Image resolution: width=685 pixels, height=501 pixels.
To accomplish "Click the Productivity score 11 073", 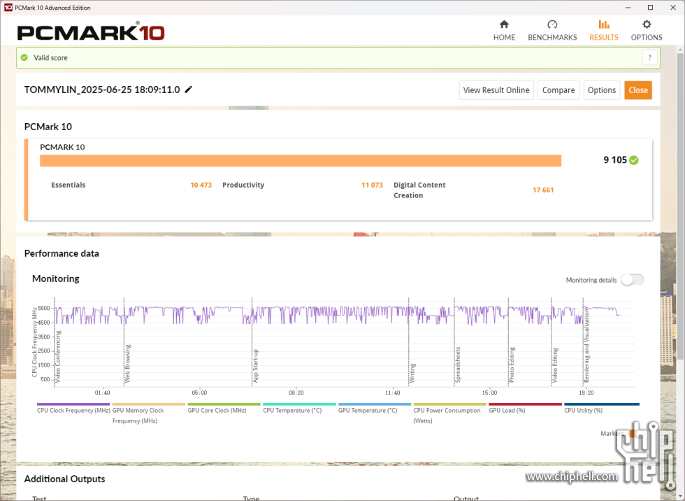I will tap(372, 185).
